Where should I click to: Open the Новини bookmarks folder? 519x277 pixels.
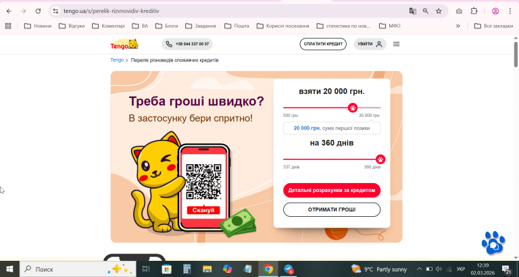(38, 26)
